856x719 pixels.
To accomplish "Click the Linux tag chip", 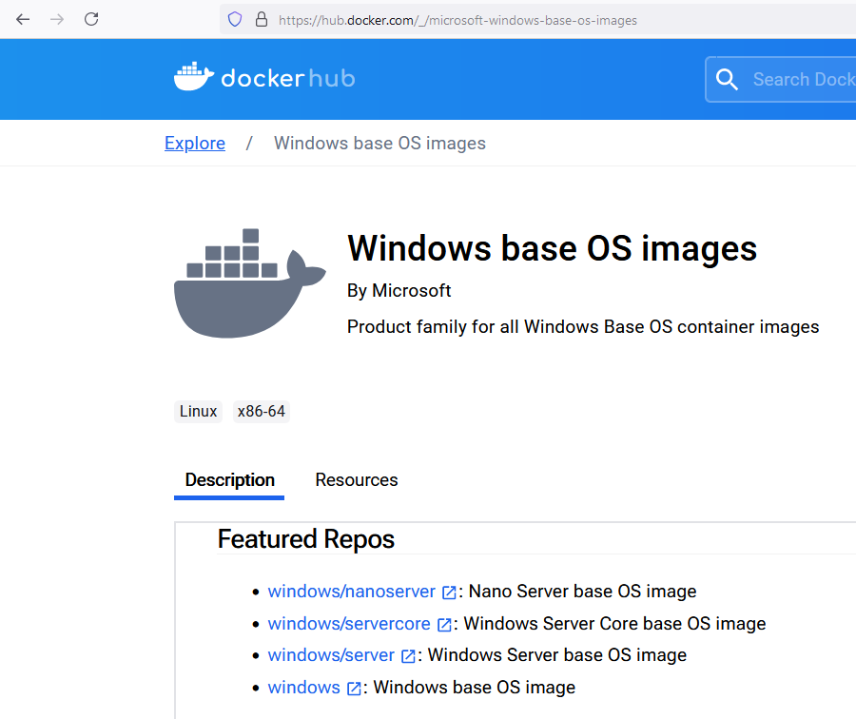I will pos(198,411).
